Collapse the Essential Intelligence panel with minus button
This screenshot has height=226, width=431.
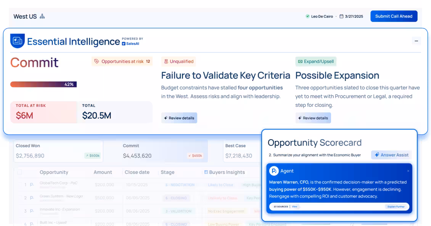(416, 41)
